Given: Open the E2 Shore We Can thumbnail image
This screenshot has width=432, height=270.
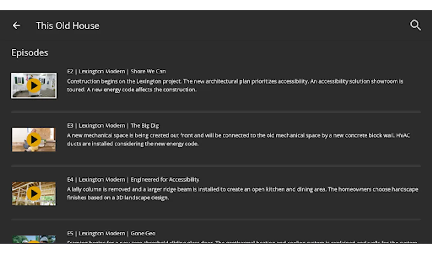Looking at the screenshot, I should click(34, 85).
